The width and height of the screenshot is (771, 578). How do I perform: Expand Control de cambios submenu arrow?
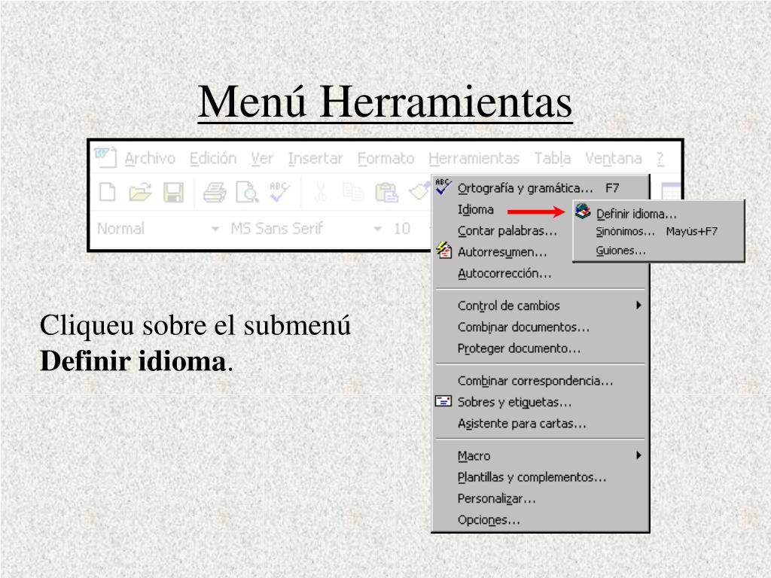pos(638,306)
